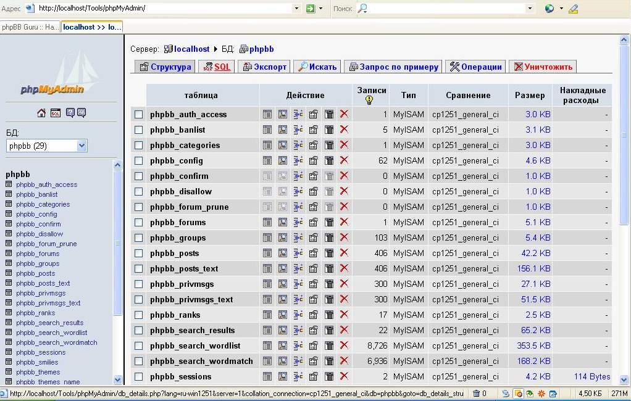Click the phpbb database link in breadcrumb

click(x=262, y=49)
